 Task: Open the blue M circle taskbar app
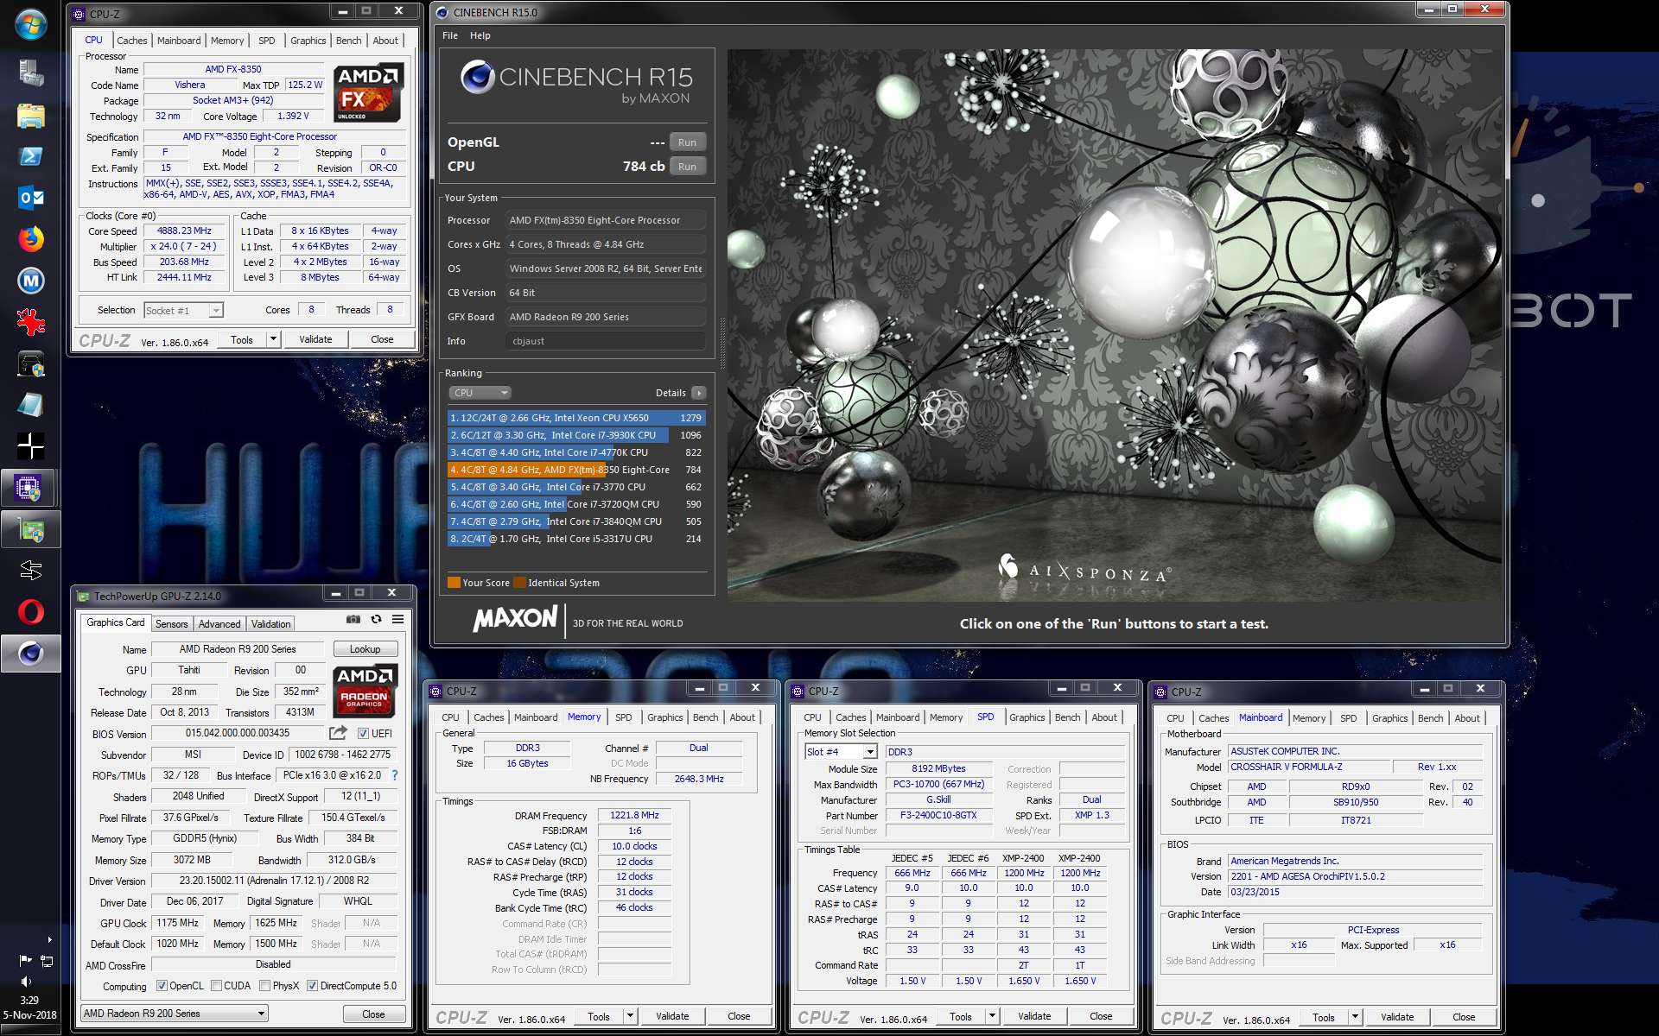click(30, 281)
